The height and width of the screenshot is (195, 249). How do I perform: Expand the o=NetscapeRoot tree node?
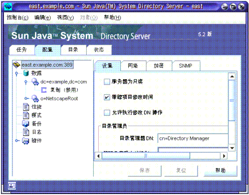(26, 98)
